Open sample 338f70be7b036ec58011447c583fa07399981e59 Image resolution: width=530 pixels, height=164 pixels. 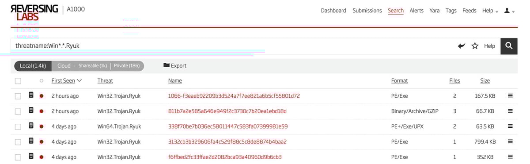[x=228, y=126]
